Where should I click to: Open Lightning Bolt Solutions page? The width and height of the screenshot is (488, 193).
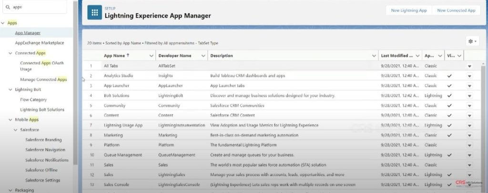42,109
